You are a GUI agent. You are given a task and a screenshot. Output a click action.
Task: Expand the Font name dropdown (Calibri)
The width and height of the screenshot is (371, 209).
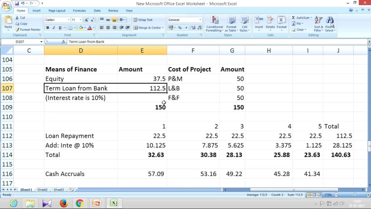[69, 20]
